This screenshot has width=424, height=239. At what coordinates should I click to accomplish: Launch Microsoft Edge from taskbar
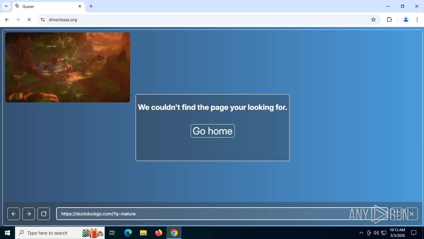click(128, 233)
